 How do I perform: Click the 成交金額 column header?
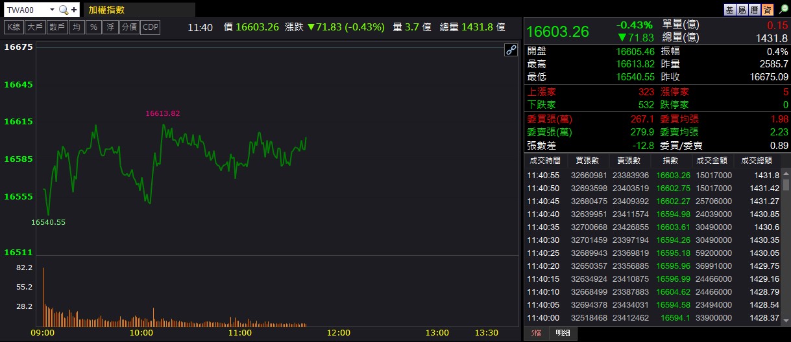click(x=712, y=161)
